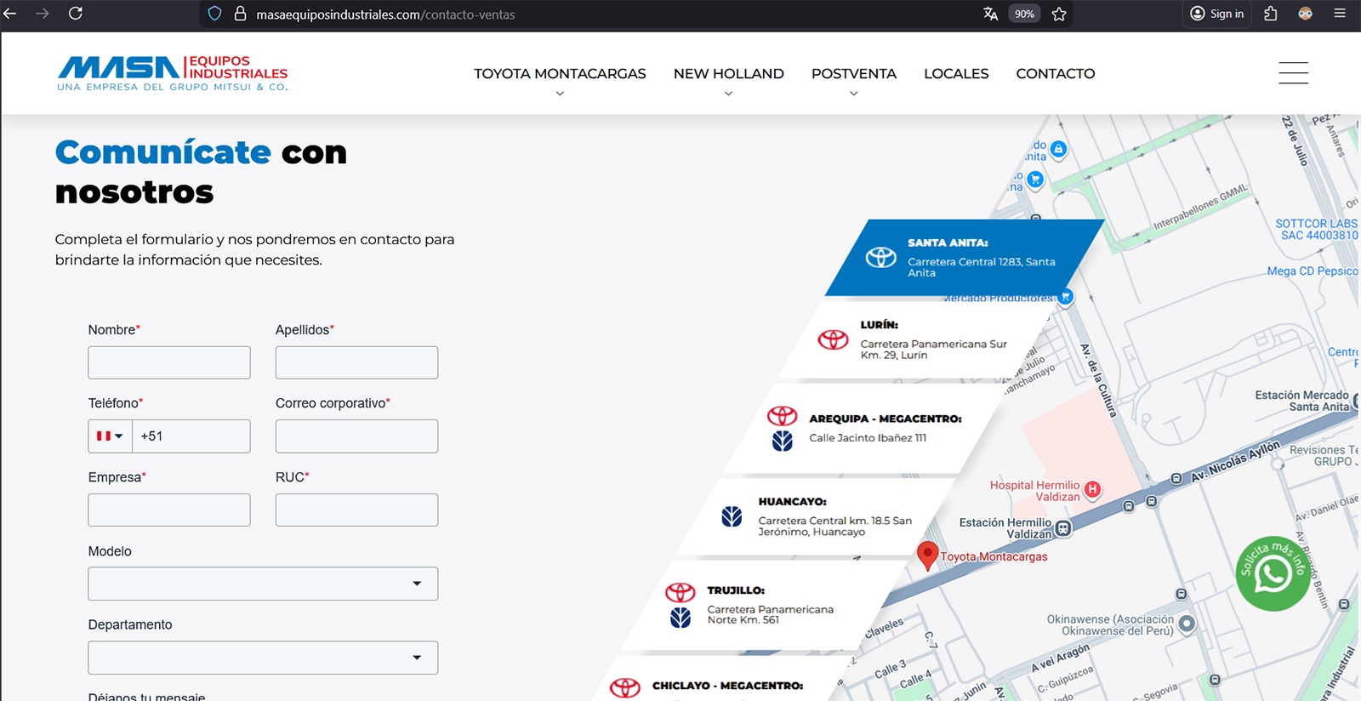Open the browser extensions icon

point(1271,14)
